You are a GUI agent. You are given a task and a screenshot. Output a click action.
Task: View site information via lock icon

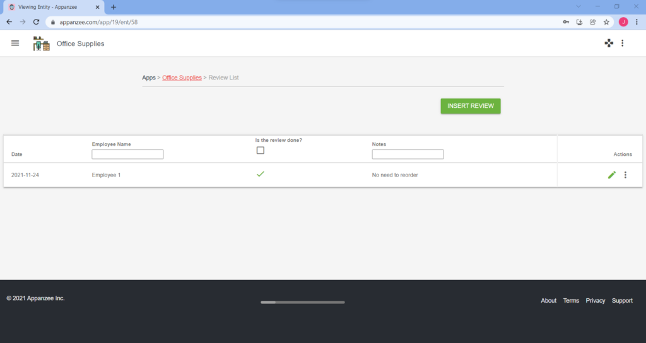tap(53, 22)
